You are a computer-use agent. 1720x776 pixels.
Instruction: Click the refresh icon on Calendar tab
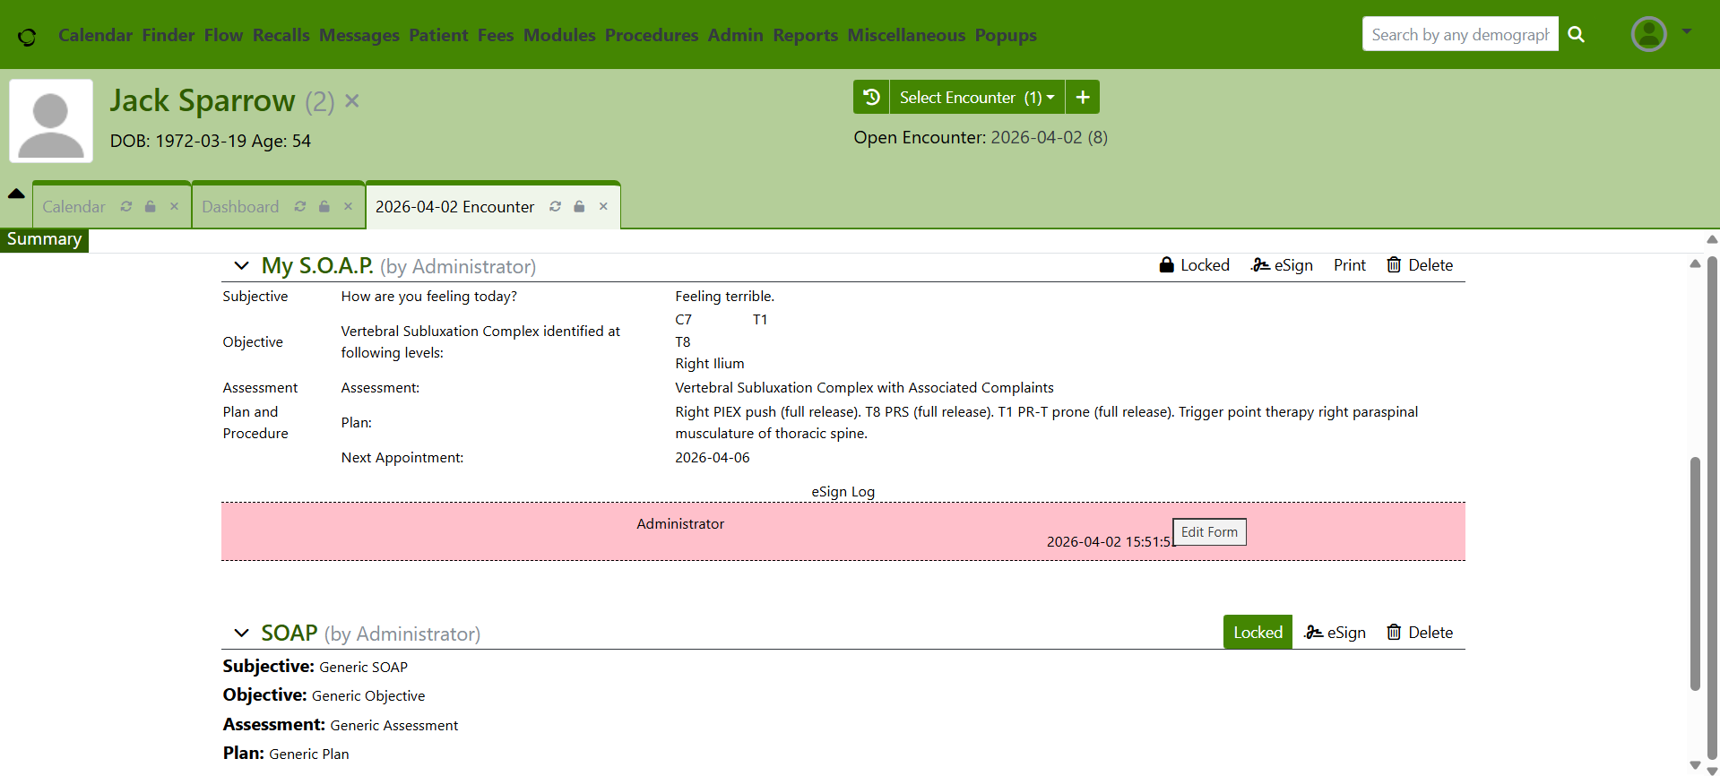126,207
